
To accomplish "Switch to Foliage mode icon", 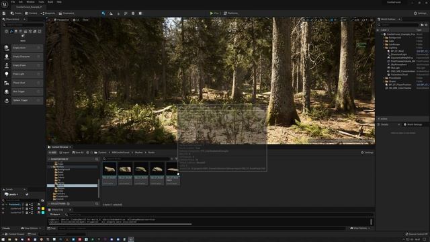I will pos(118,13).
